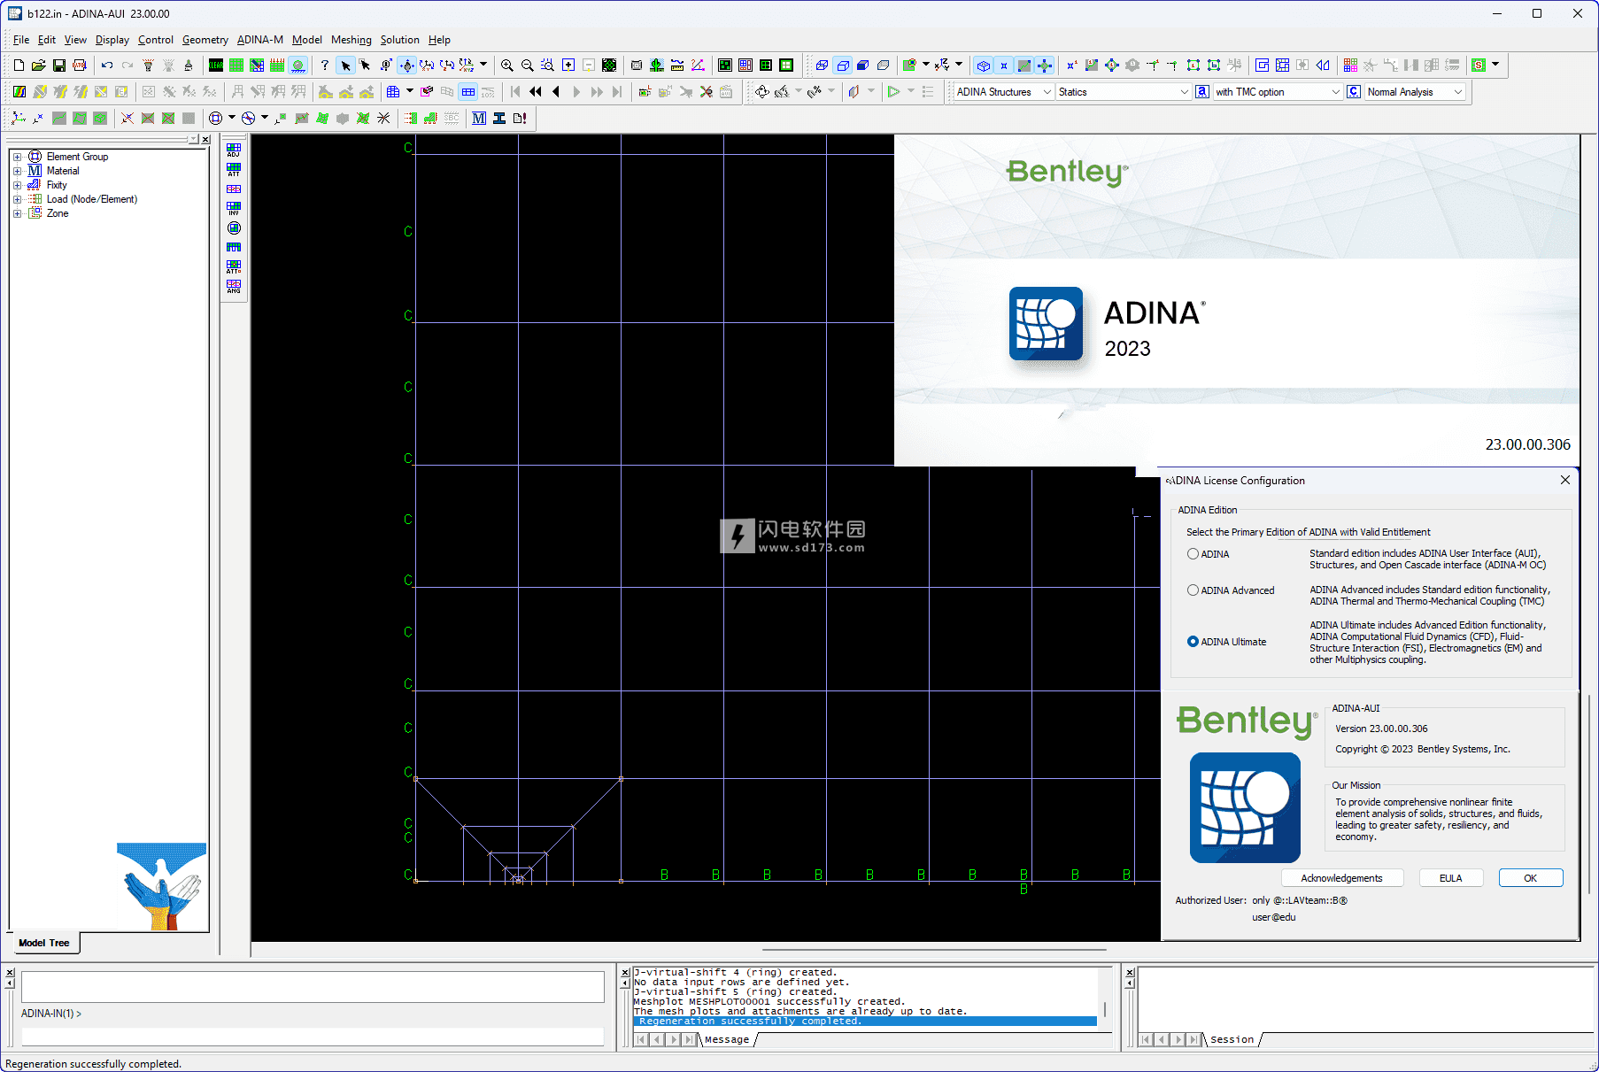Click the blue M materials icon
Viewport: 1599px width, 1072px height.
coord(479,119)
